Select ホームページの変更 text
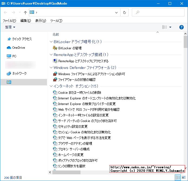Screen dimensions: 188x181 (x=71, y=155)
